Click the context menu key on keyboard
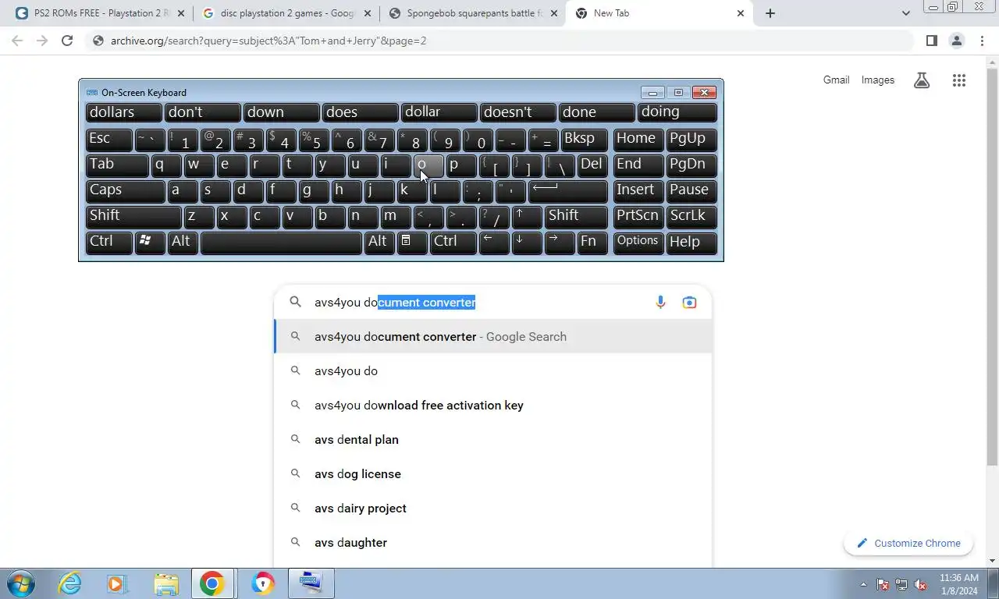The height and width of the screenshot is (599, 999). (412, 243)
